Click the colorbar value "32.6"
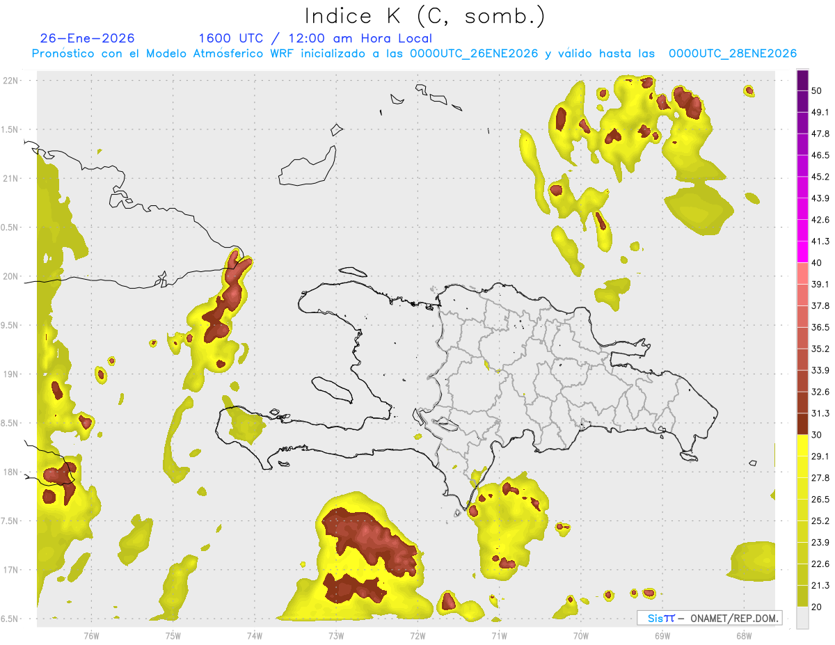835x645 pixels. tap(820, 392)
